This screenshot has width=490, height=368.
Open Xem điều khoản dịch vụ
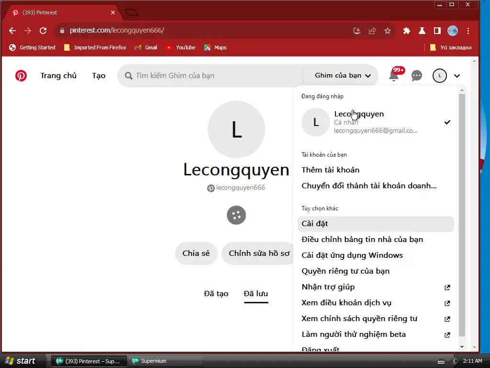pyautogui.click(x=346, y=303)
